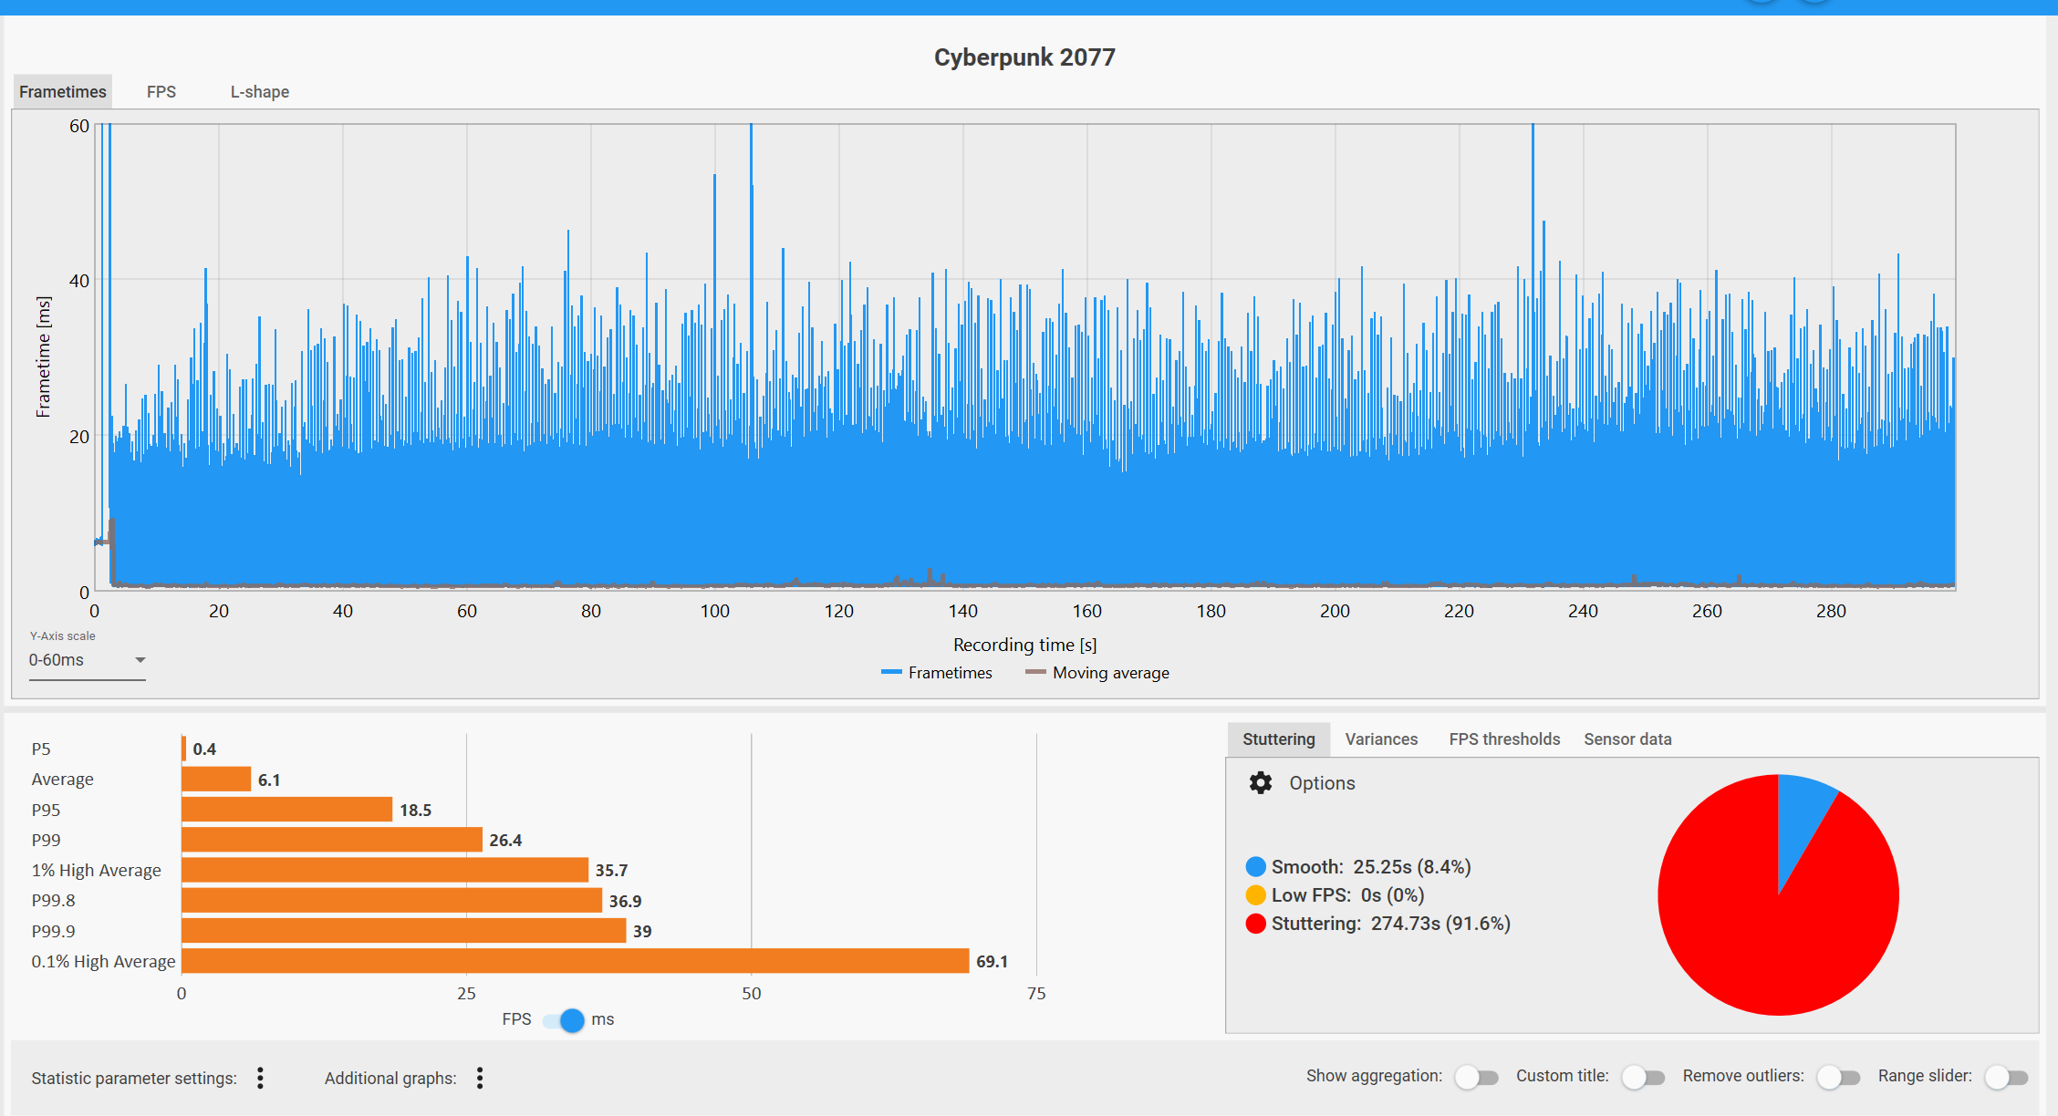Switch to the L-shape tab
Screen dimensions: 2058x1116
259,92
